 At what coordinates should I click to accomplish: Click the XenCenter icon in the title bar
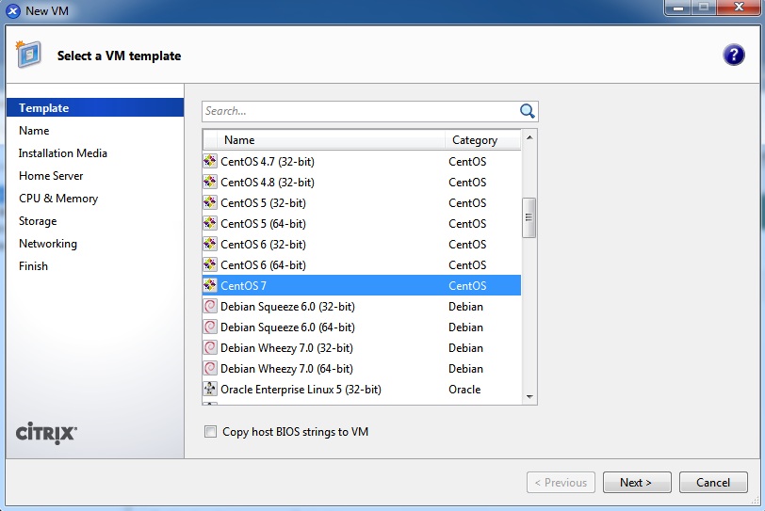tap(13, 10)
